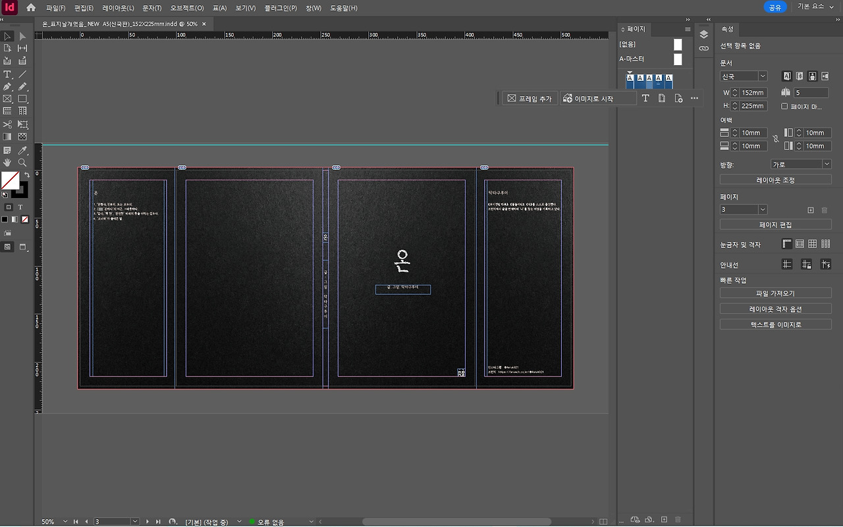Image resolution: width=843 pixels, height=527 pixels.
Task: Open the 오브젝트(O) menu
Action: 187,8
